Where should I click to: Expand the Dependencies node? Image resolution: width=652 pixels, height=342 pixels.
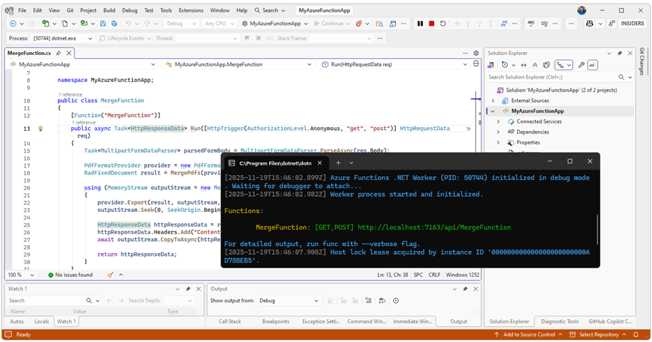click(498, 132)
